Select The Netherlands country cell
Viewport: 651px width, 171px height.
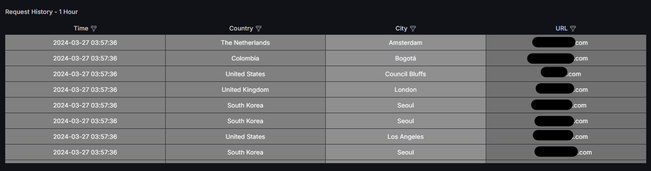click(245, 43)
